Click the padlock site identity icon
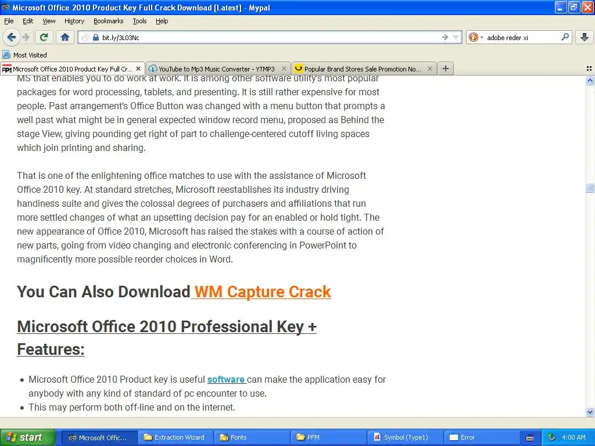The height and width of the screenshot is (446, 595). point(96,37)
